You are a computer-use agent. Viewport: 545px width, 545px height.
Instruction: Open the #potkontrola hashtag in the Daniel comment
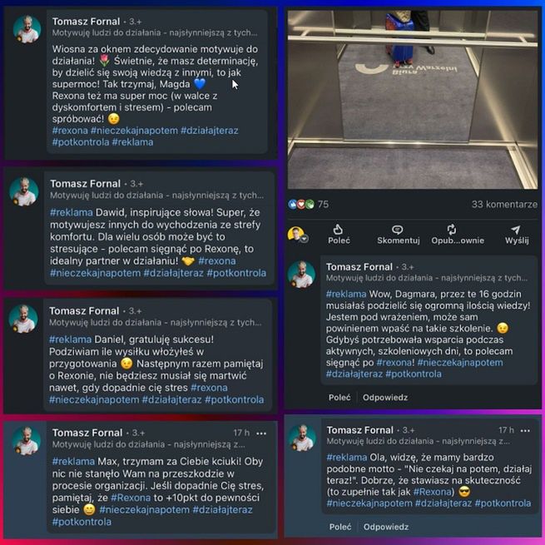tap(235, 399)
